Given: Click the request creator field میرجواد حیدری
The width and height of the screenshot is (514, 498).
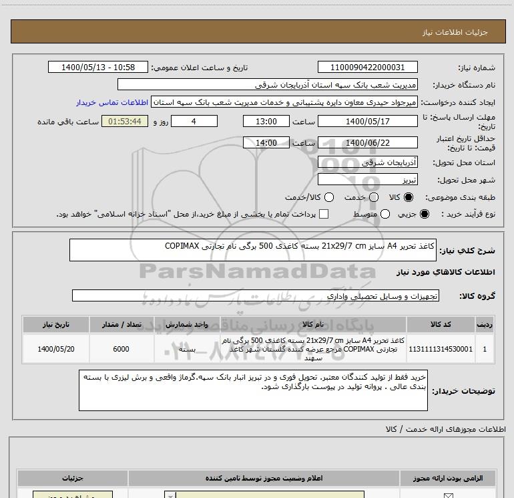Looking at the screenshot, I should (x=284, y=102).
